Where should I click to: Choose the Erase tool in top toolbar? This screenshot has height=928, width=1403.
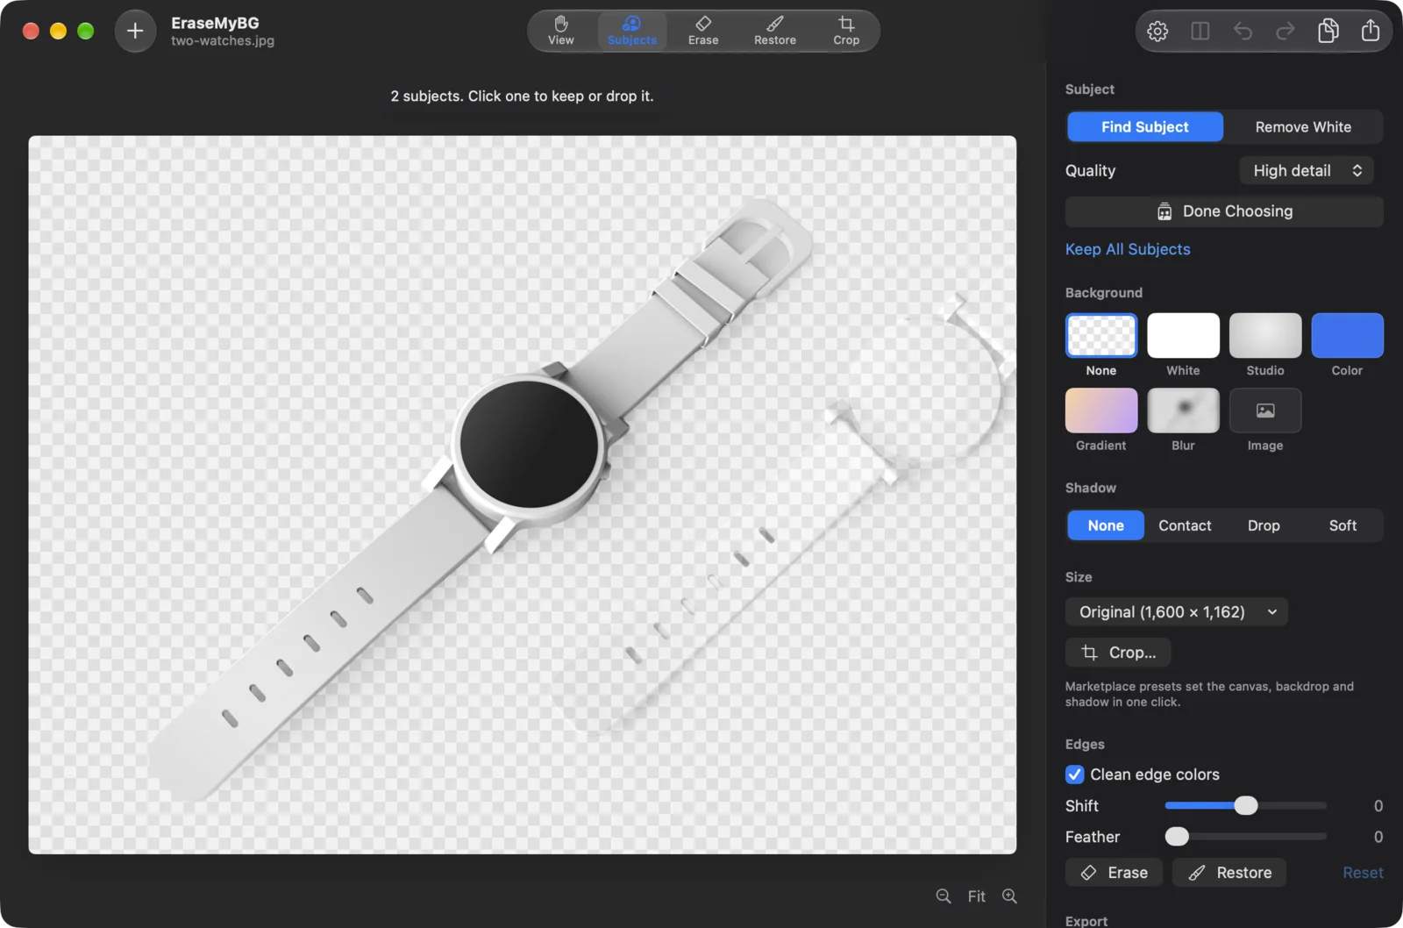click(703, 31)
